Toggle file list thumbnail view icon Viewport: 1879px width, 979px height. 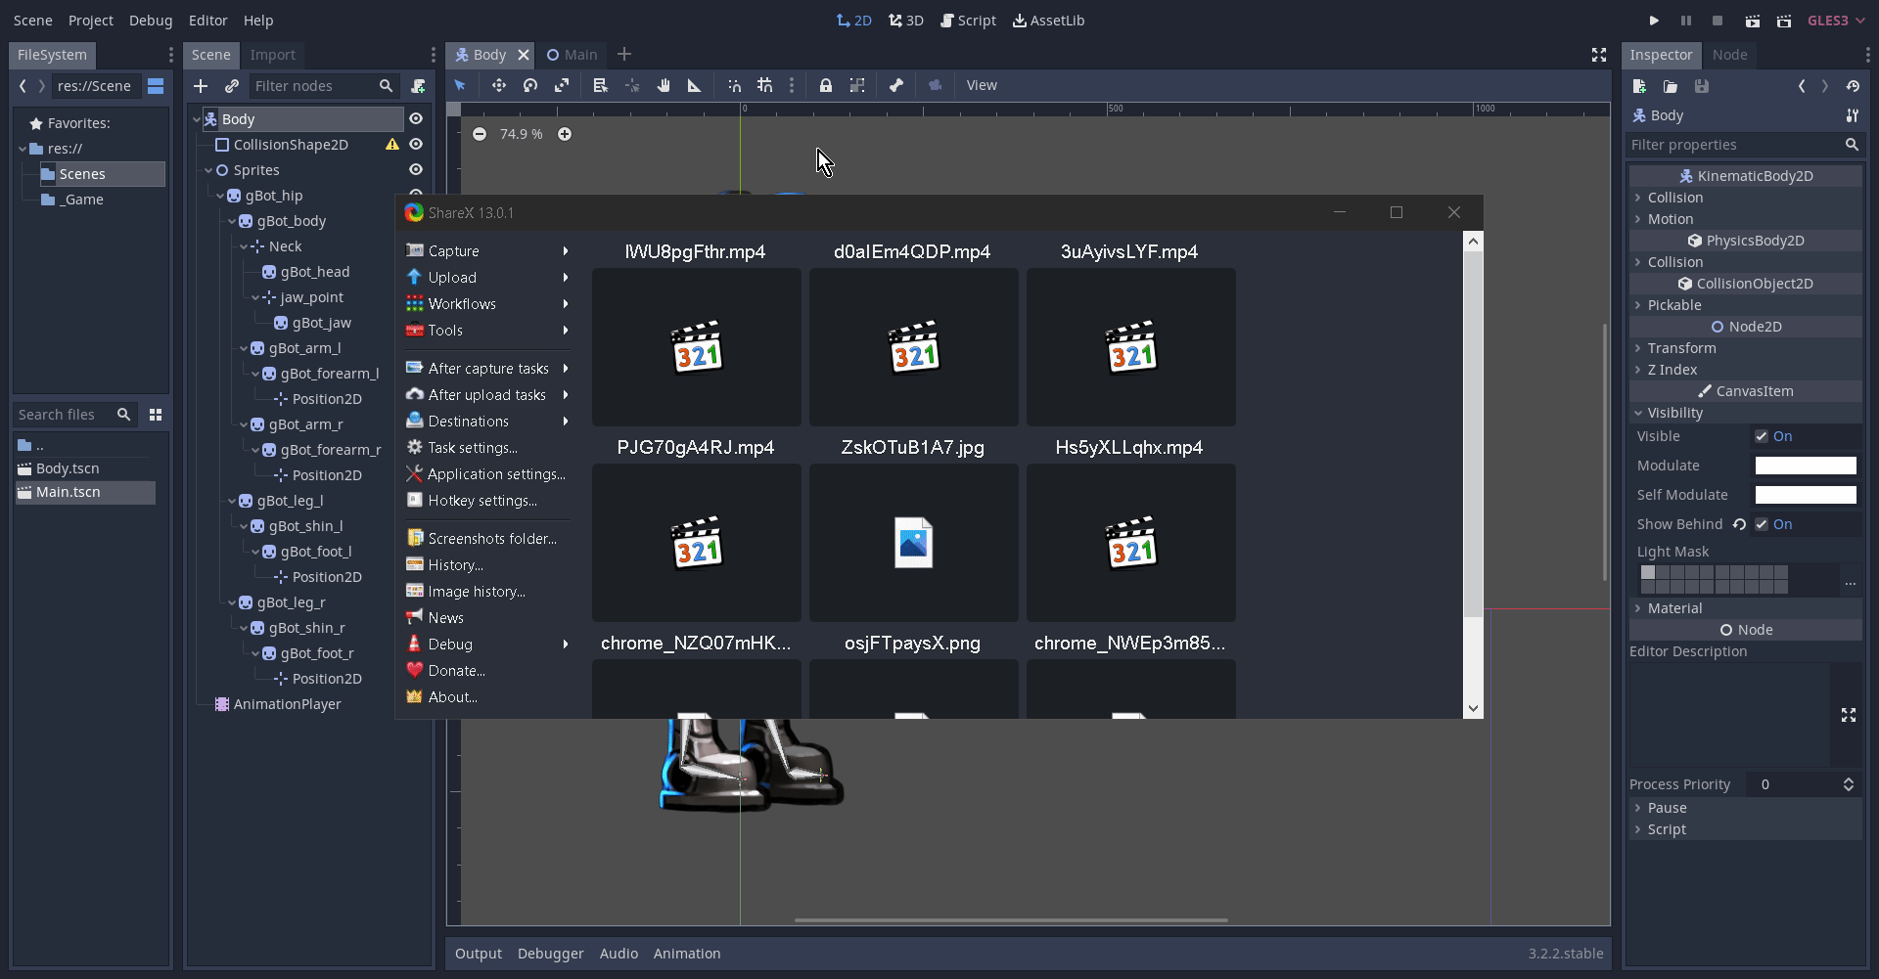[x=156, y=415]
